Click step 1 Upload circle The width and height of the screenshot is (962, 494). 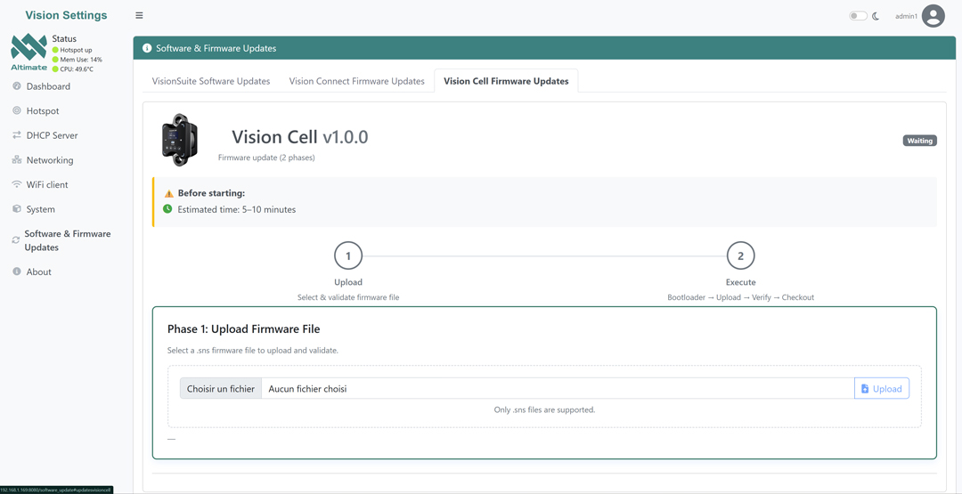coord(348,256)
